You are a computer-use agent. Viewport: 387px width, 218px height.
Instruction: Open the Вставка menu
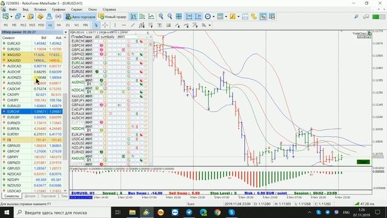pyautogui.click(x=40, y=10)
